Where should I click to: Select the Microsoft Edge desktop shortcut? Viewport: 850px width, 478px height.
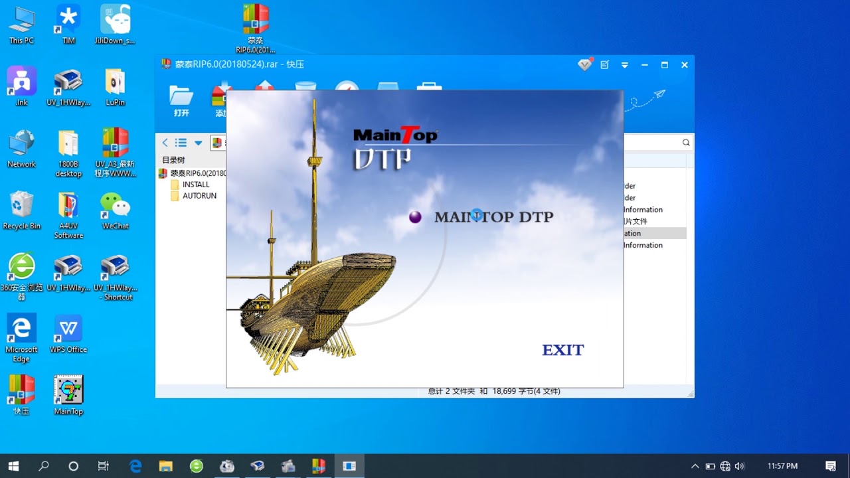click(21, 339)
